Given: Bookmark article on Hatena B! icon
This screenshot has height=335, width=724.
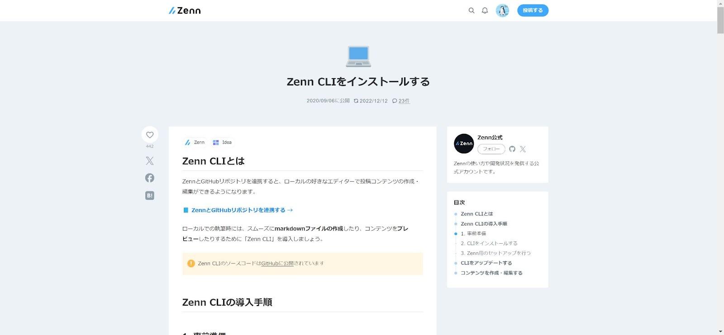Looking at the screenshot, I should (x=150, y=195).
